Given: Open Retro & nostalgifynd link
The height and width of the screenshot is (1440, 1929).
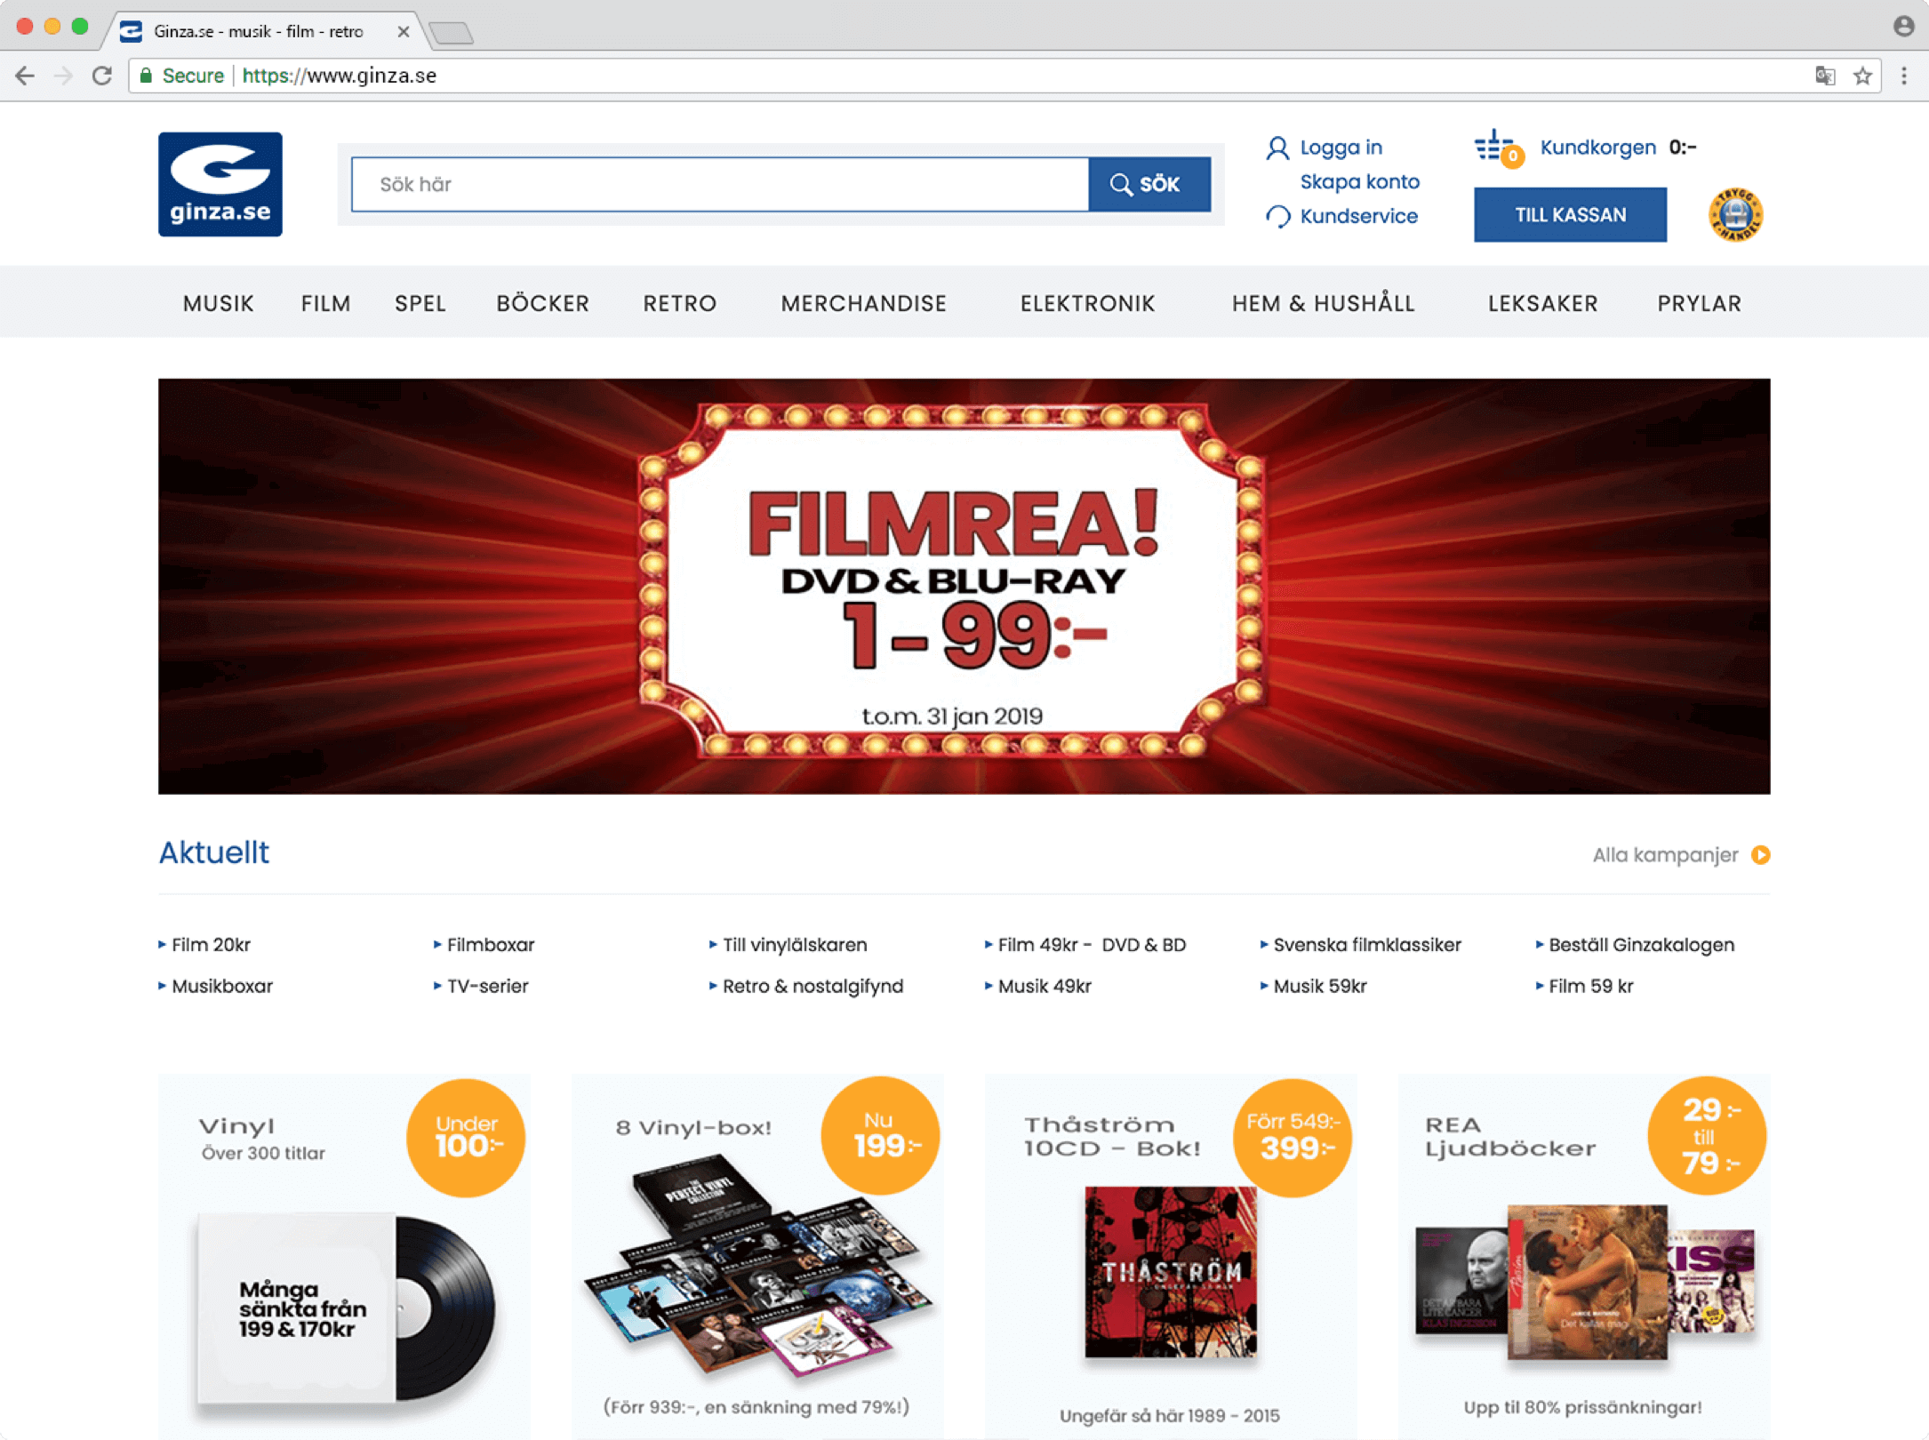Looking at the screenshot, I should point(812,986).
